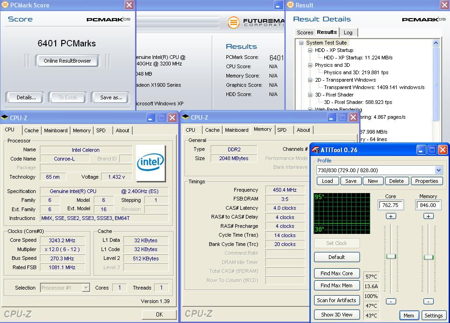Select Physics and 3D: 219.881 fps row
The image size is (450, 323).
point(356,73)
